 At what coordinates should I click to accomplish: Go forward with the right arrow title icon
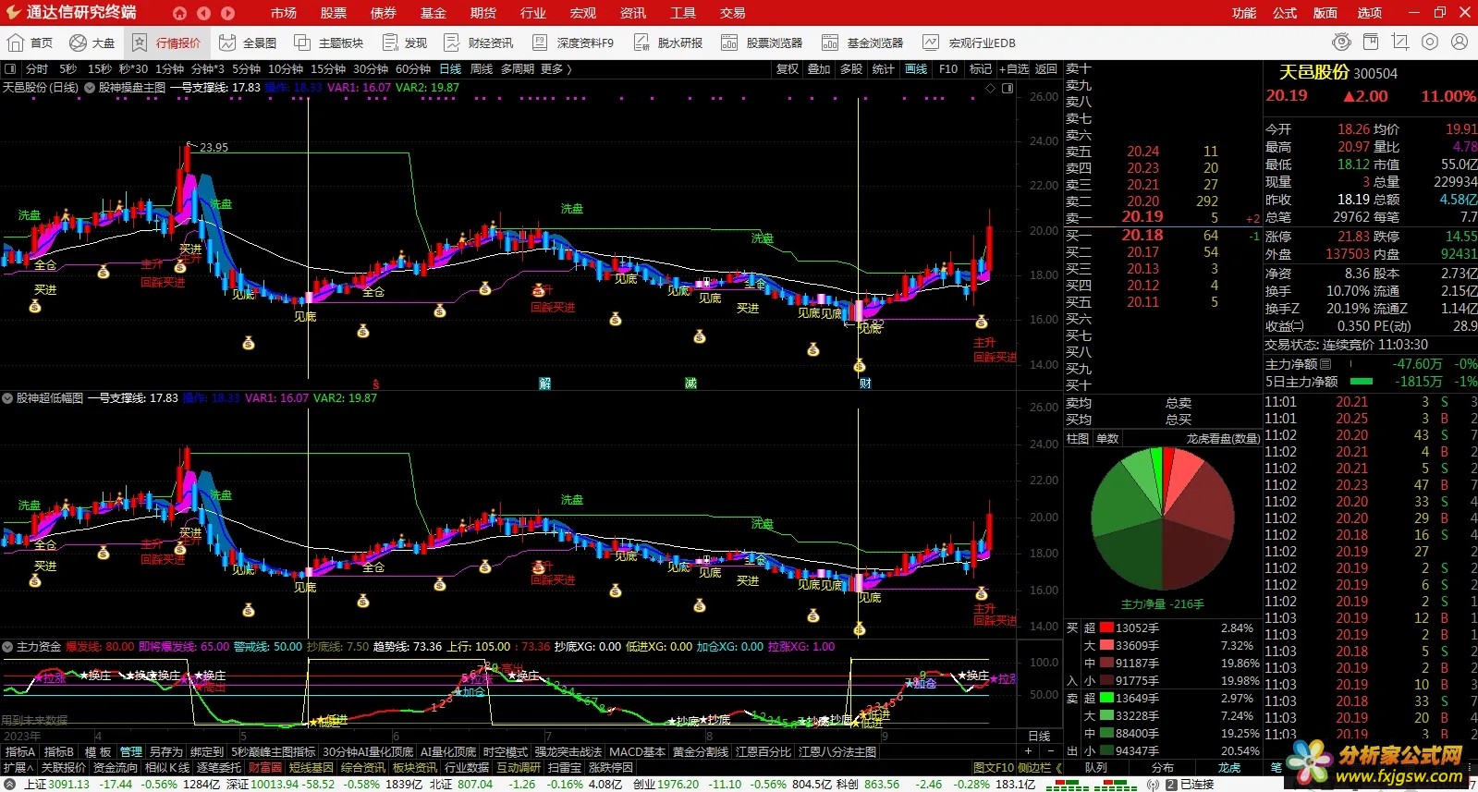coord(227,13)
